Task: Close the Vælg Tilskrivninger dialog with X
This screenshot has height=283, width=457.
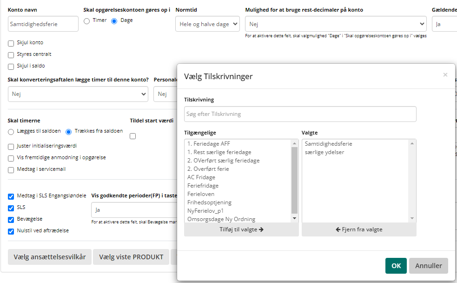Action: click(x=445, y=75)
